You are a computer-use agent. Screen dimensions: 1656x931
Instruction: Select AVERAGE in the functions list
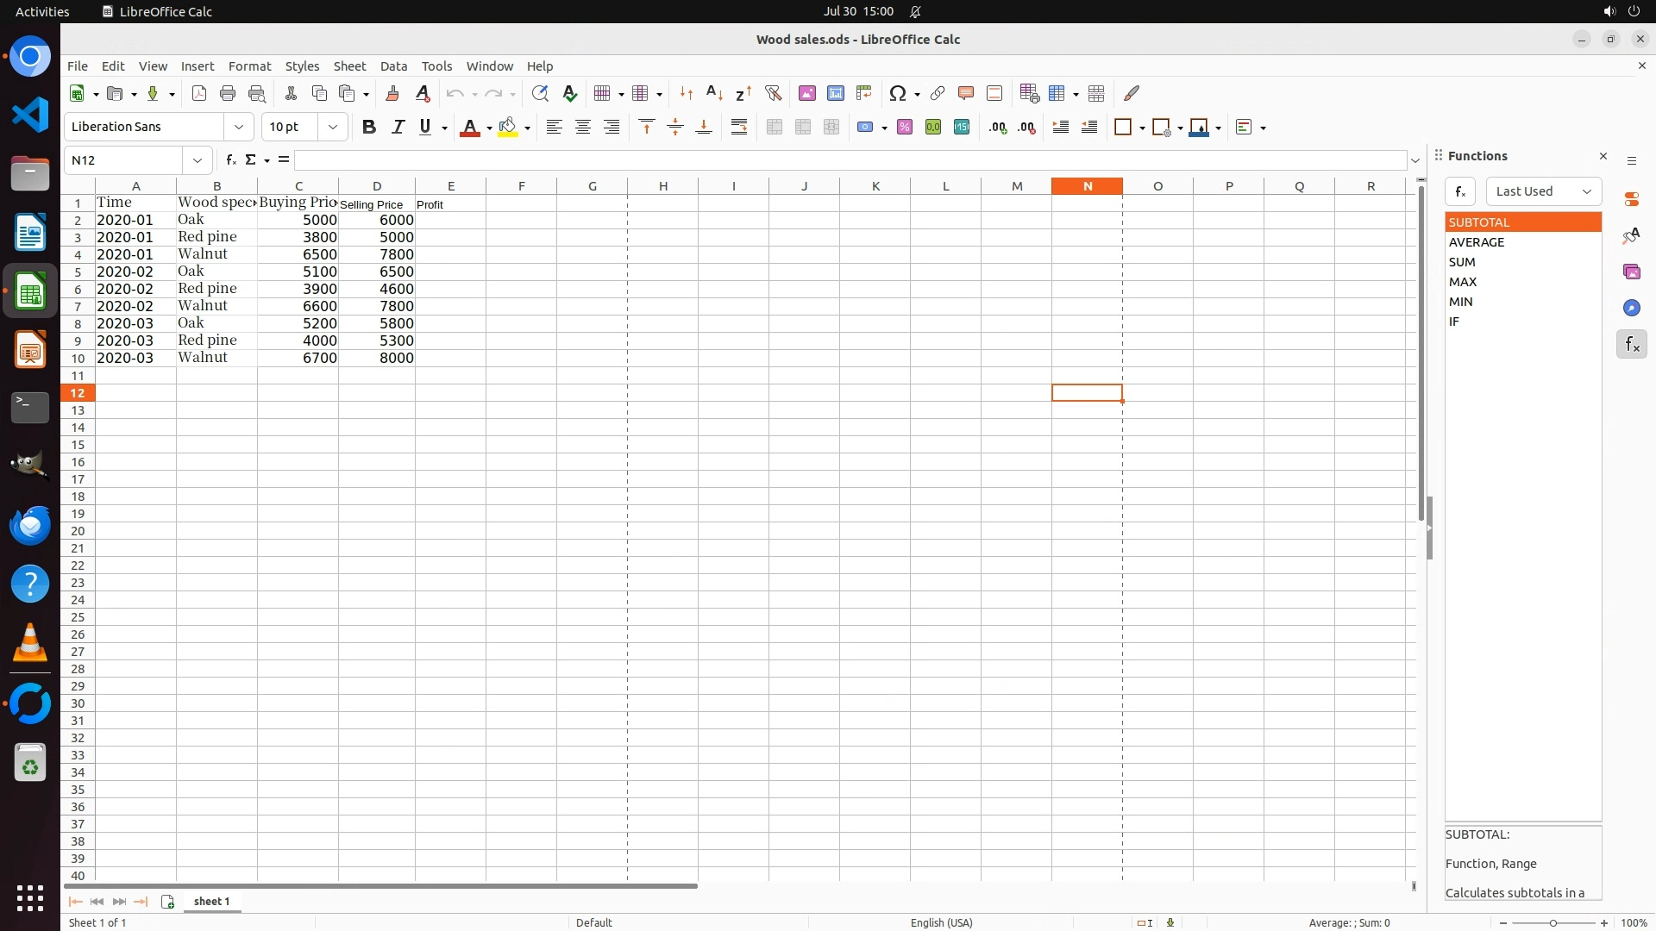coord(1477,242)
